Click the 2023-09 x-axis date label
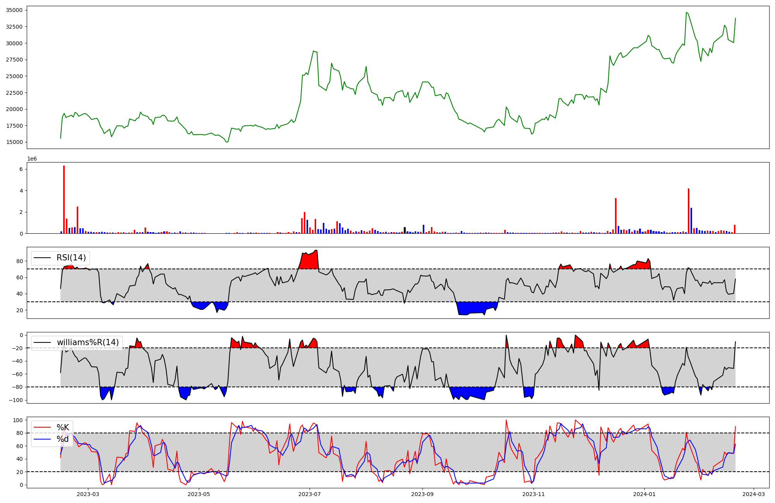 click(422, 494)
